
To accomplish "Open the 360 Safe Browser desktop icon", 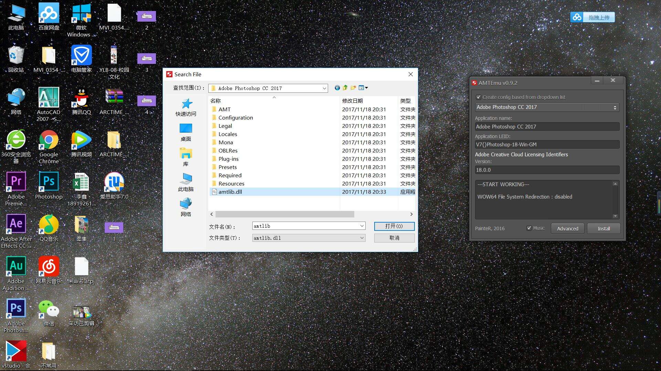I will (x=16, y=147).
